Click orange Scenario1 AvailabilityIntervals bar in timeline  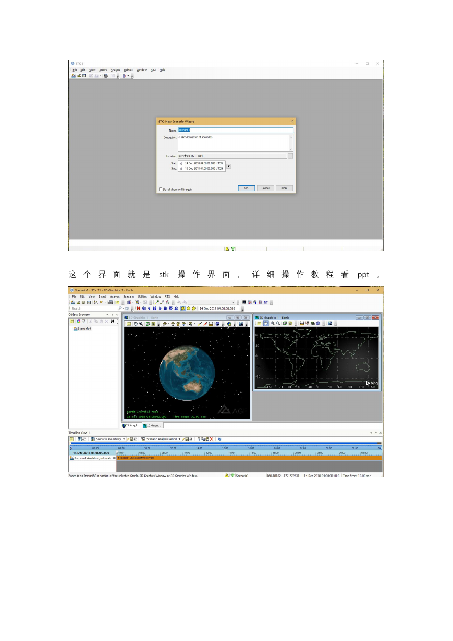pyautogui.click(x=249, y=458)
